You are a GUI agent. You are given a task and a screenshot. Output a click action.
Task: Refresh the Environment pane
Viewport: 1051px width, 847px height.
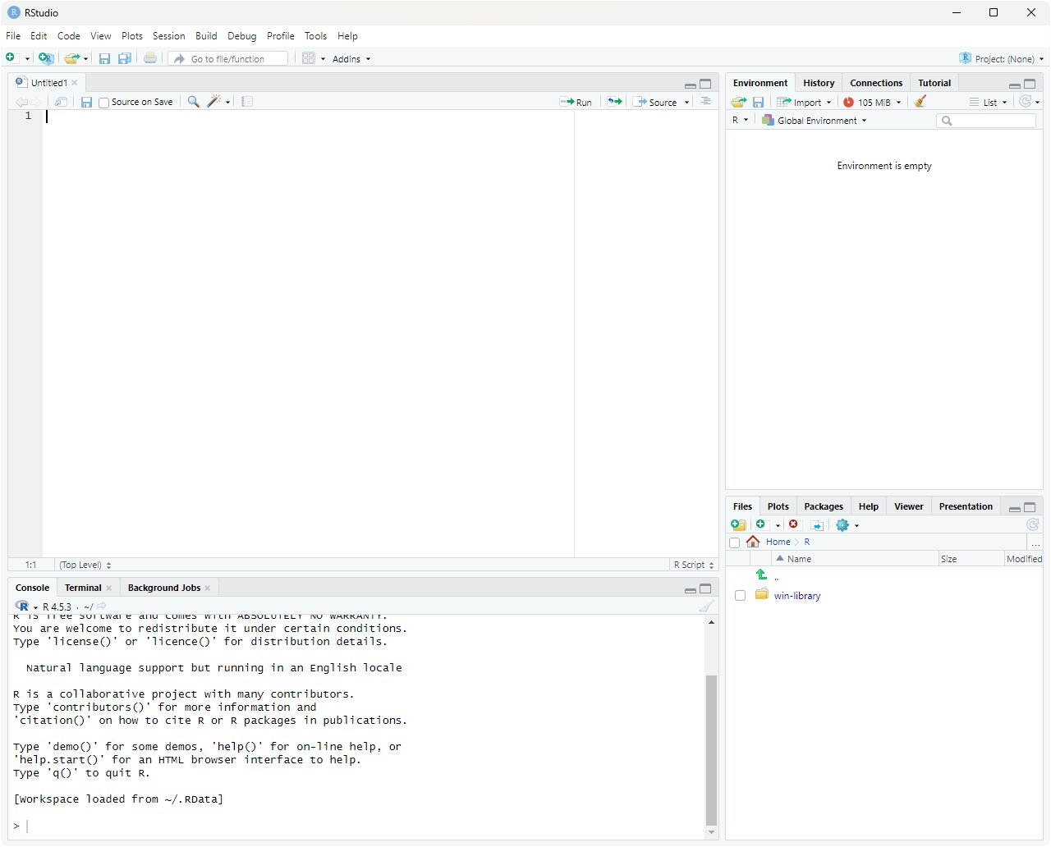pyautogui.click(x=1025, y=101)
